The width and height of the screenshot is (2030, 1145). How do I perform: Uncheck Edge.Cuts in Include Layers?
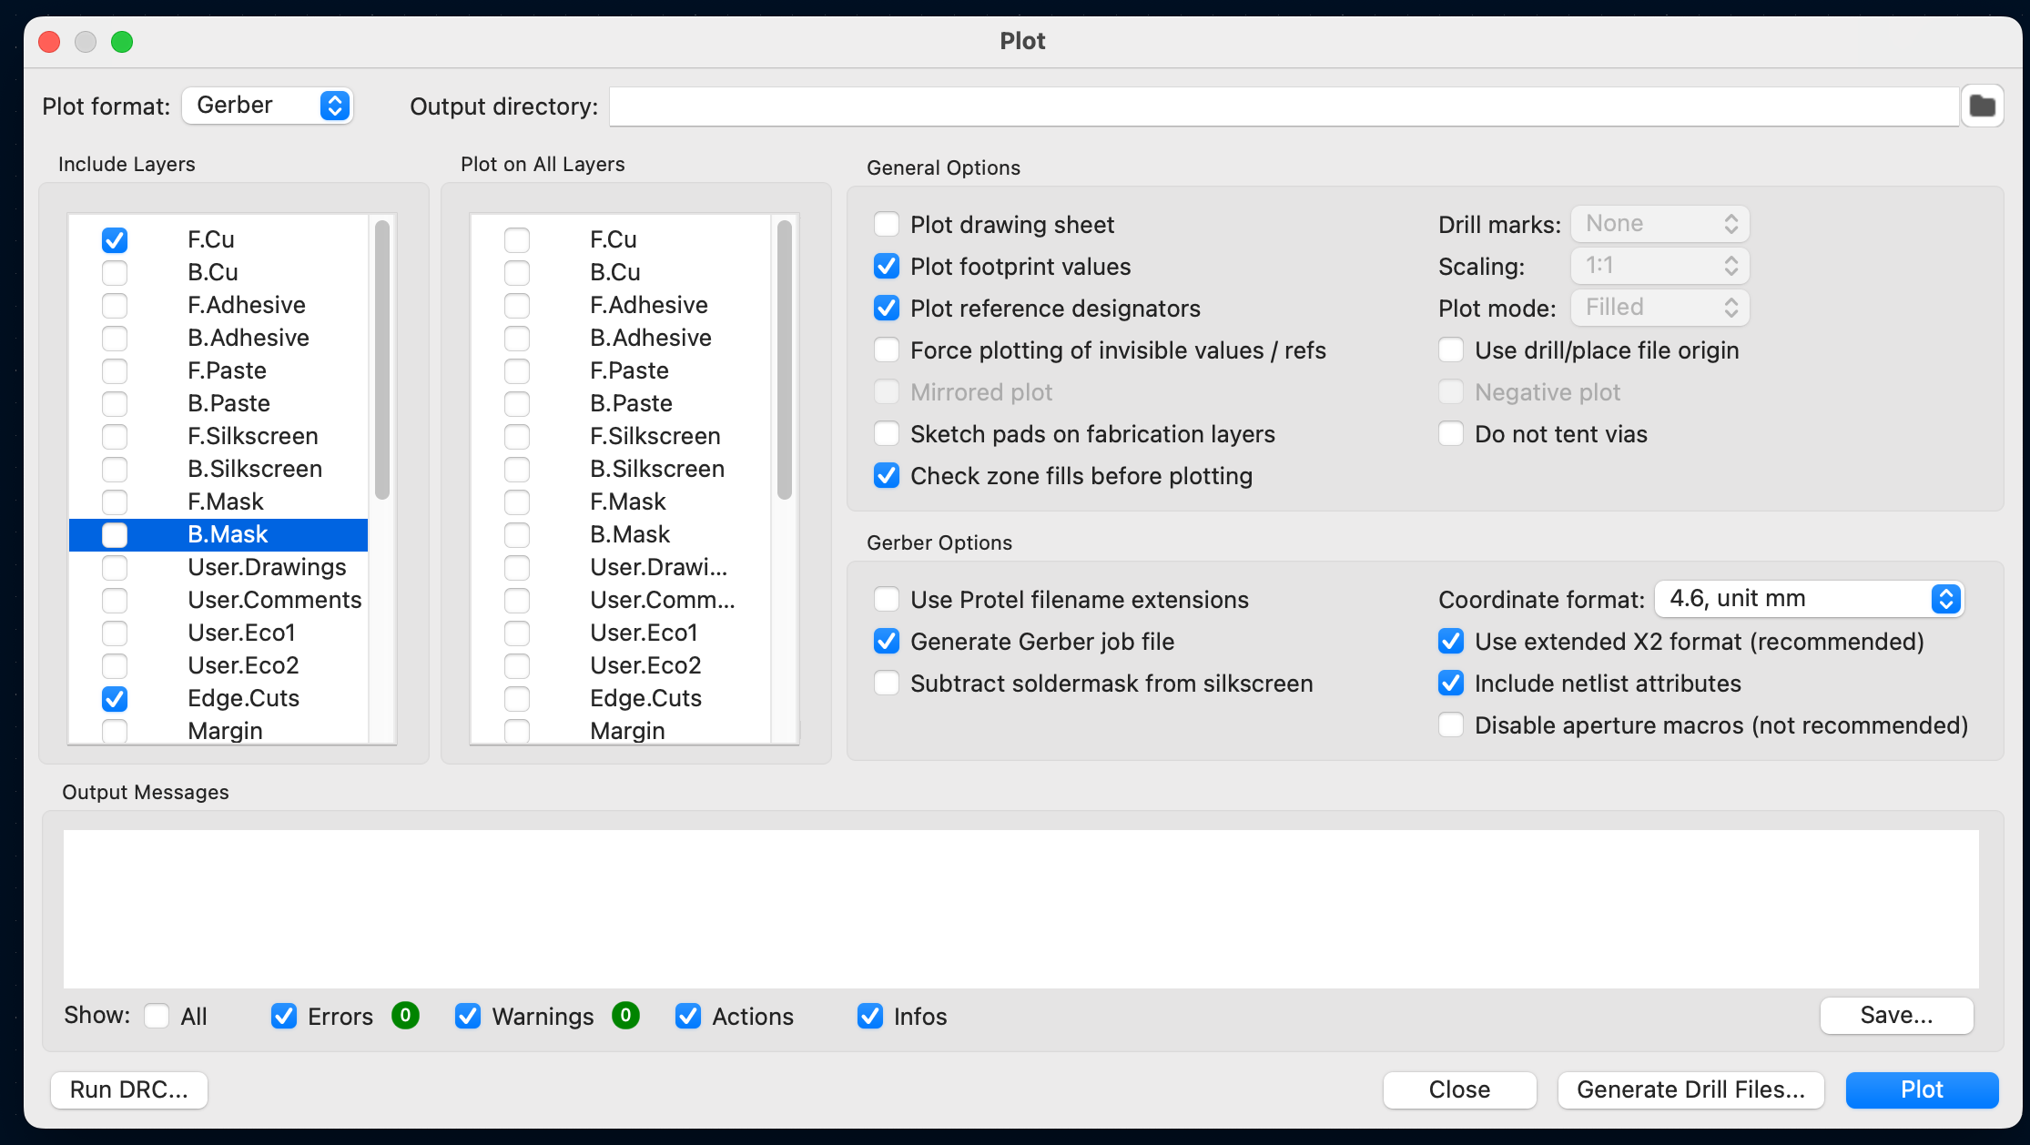[115, 699]
